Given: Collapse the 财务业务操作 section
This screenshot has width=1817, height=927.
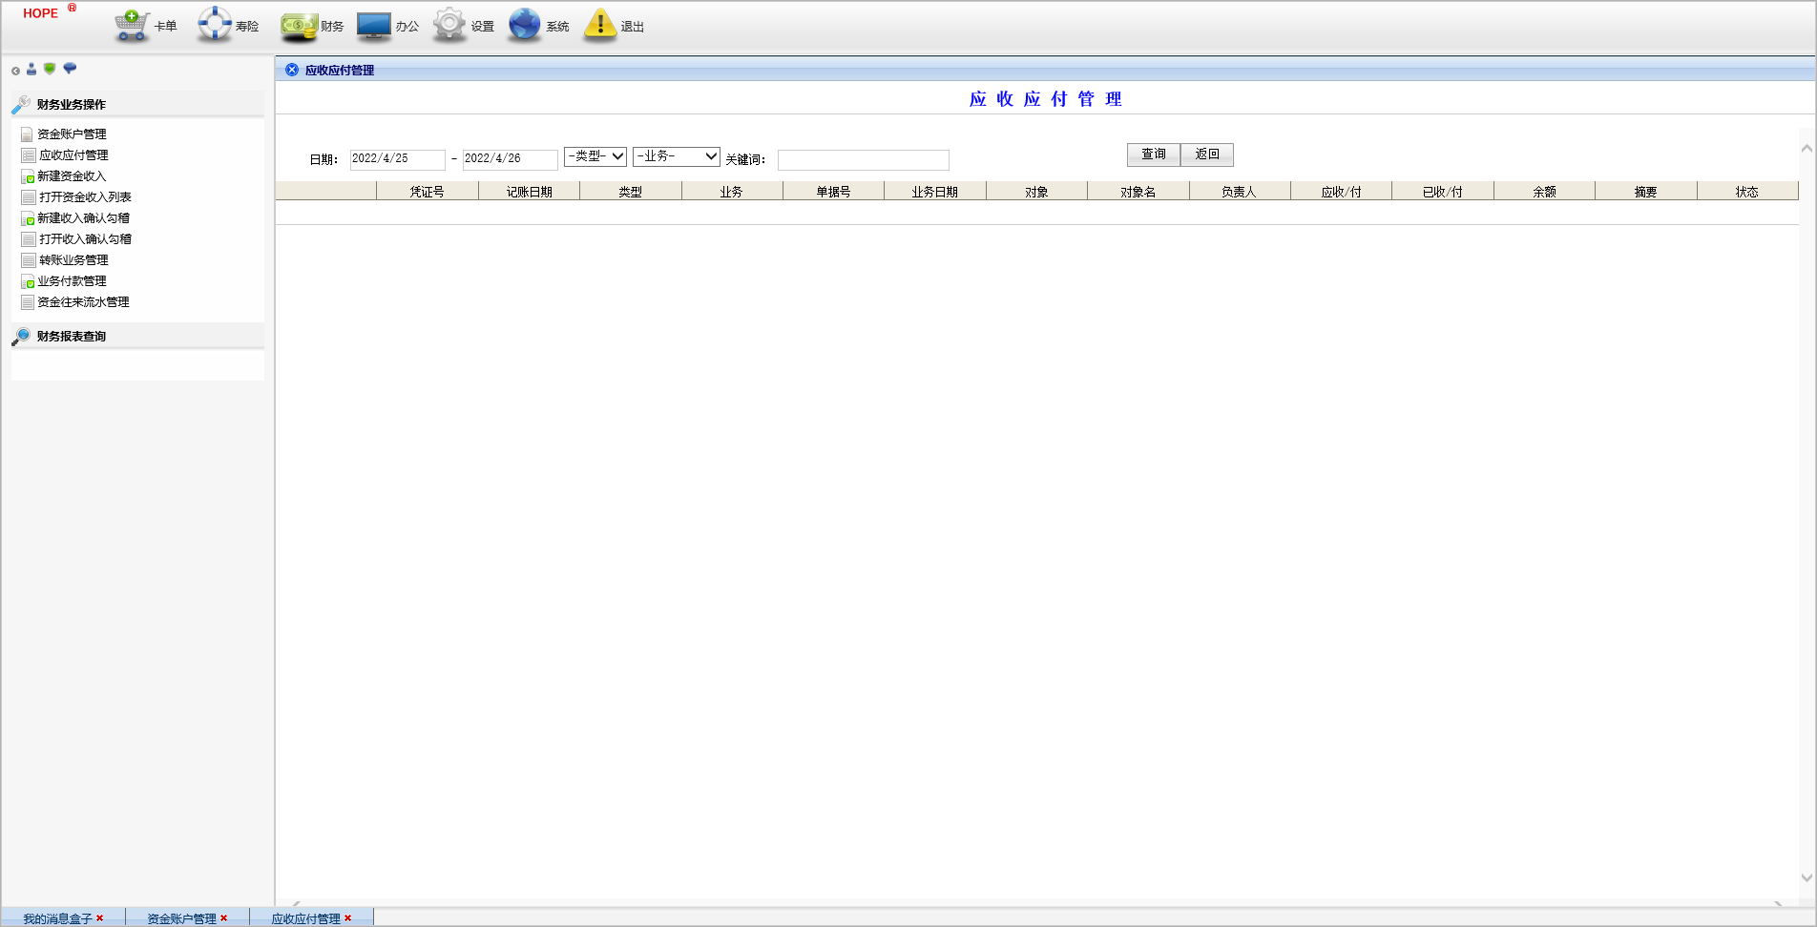Looking at the screenshot, I should [x=72, y=105].
